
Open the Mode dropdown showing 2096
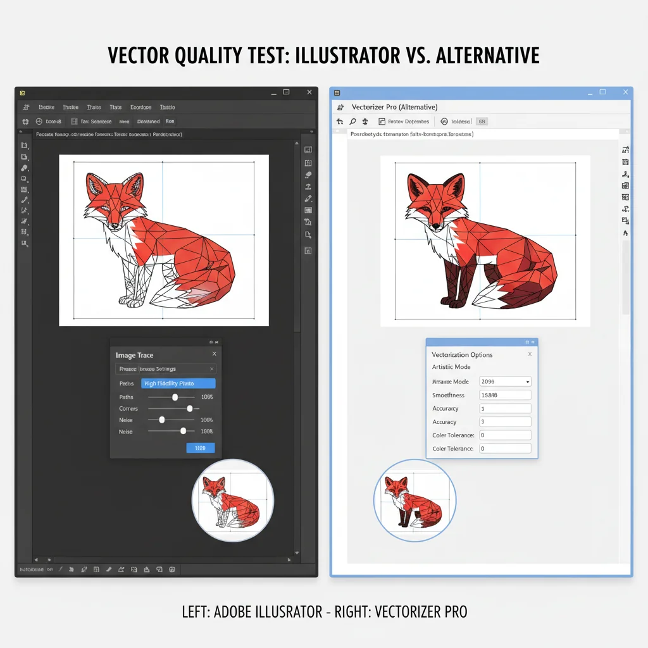(x=505, y=382)
